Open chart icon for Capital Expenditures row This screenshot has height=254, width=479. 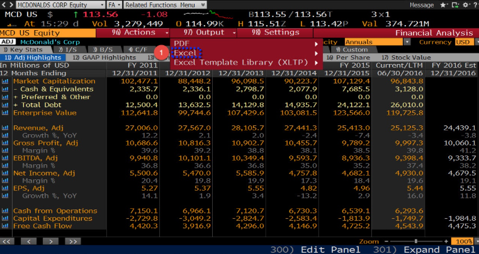point(5,218)
